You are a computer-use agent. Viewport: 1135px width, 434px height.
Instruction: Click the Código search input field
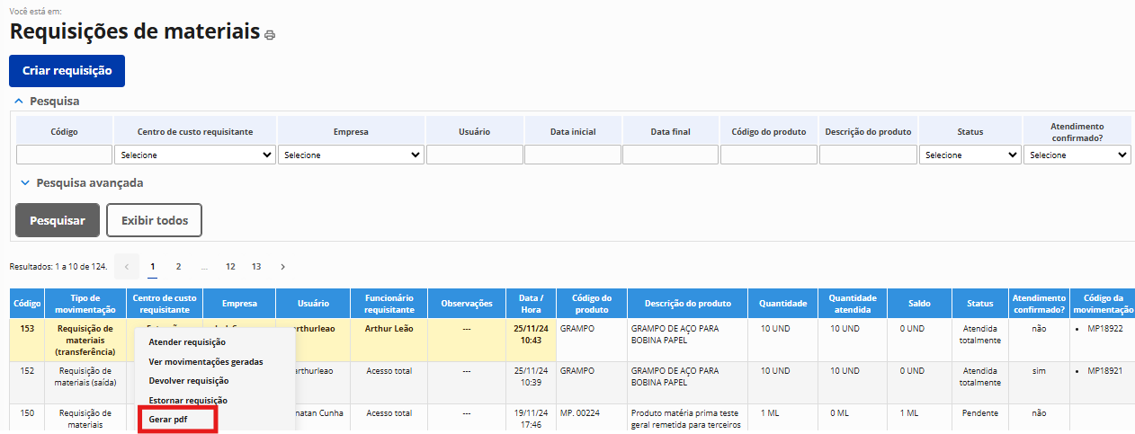coord(64,155)
